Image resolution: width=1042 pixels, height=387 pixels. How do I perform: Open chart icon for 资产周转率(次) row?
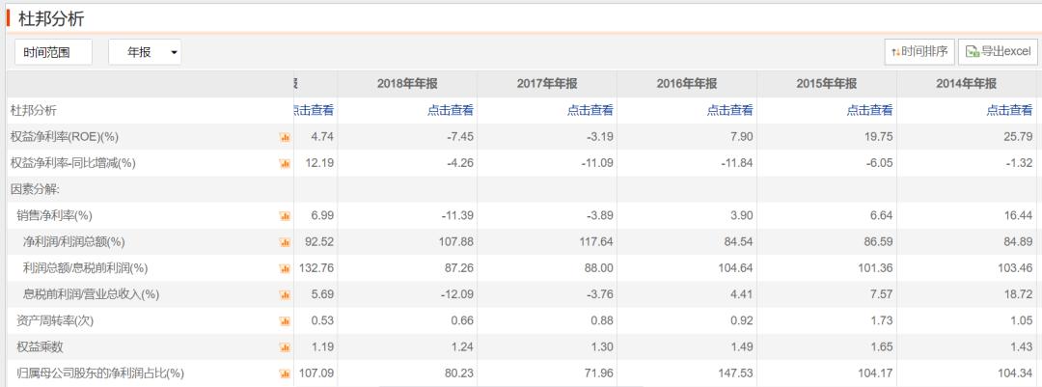pos(285,320)
